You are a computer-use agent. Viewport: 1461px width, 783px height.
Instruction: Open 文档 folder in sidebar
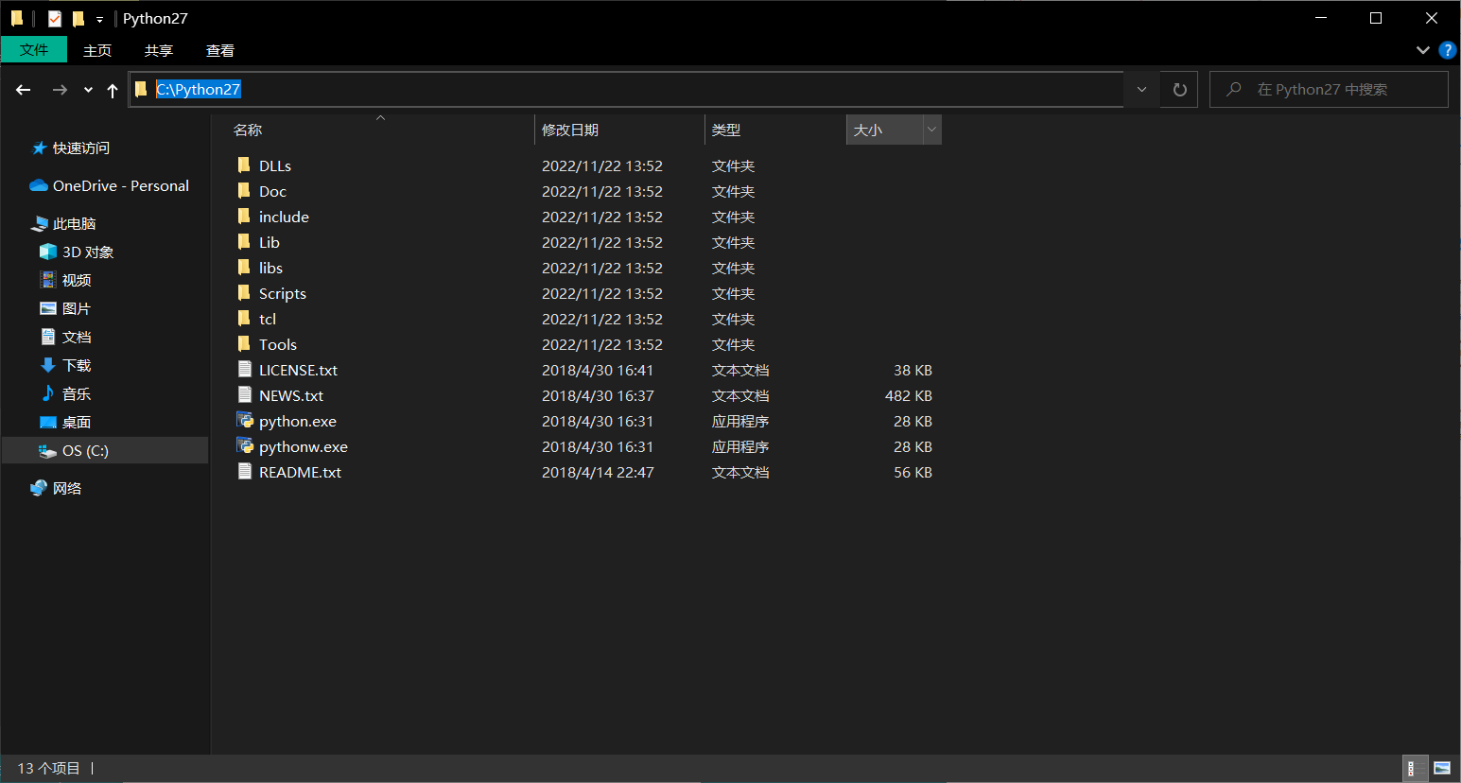76,337
